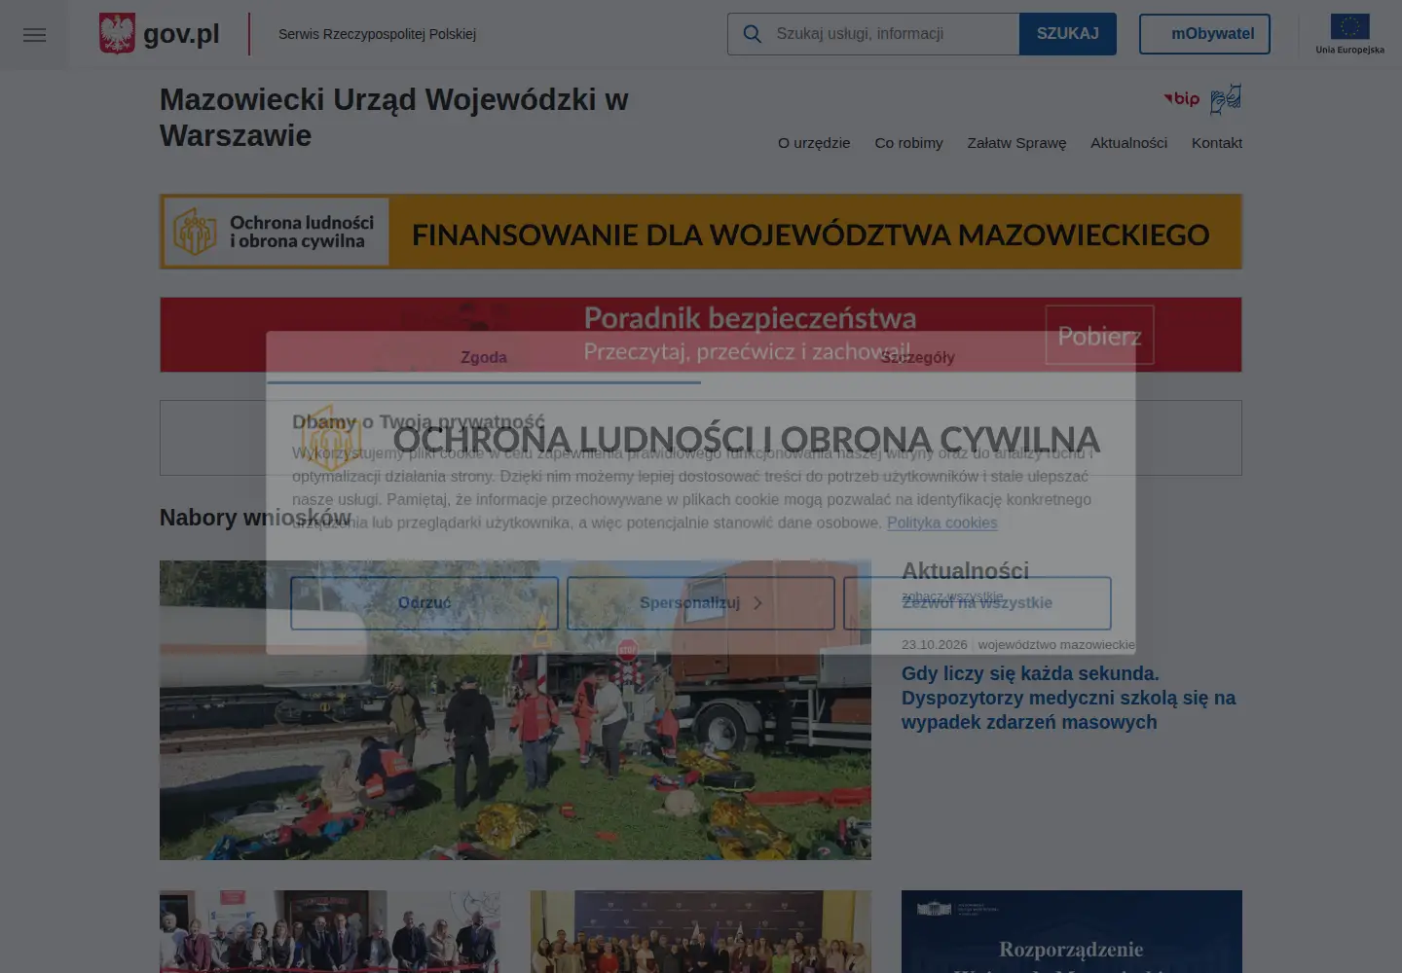The height and width of the screenshot is (973, 1402).
Task: Open article Gdy liczy się każda sekunda
Action: coord(1068,698)
